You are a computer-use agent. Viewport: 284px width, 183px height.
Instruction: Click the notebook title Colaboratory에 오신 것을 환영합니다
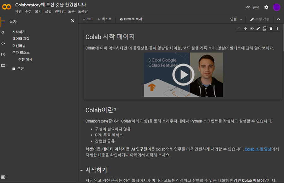[x=50, y=5]
